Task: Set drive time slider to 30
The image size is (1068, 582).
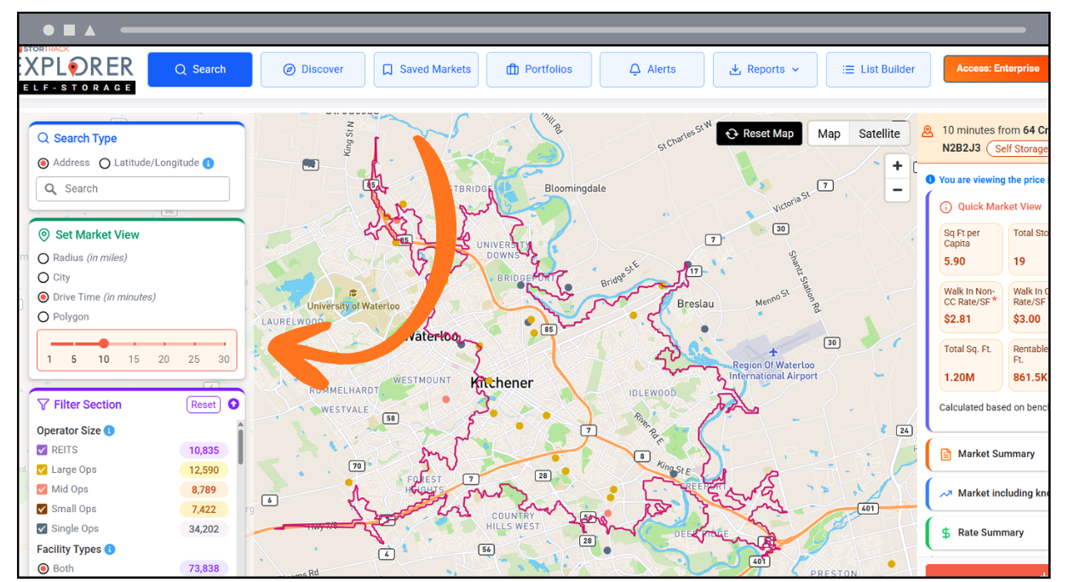Action: 223,343
